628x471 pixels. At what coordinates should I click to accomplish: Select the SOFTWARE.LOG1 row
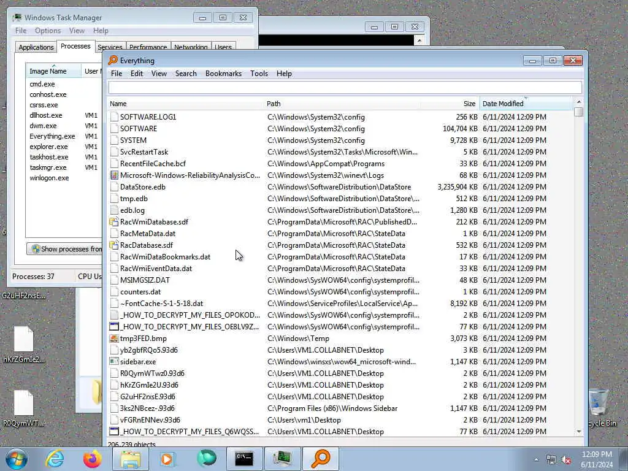340,117
